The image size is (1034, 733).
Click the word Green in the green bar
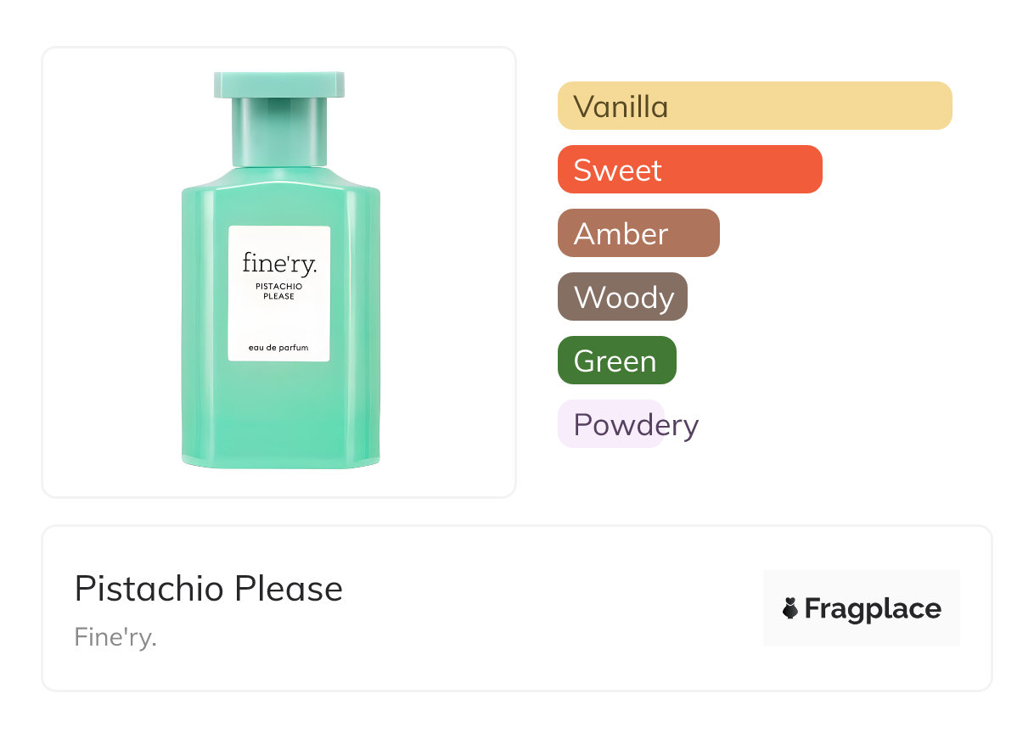point(615,361)
